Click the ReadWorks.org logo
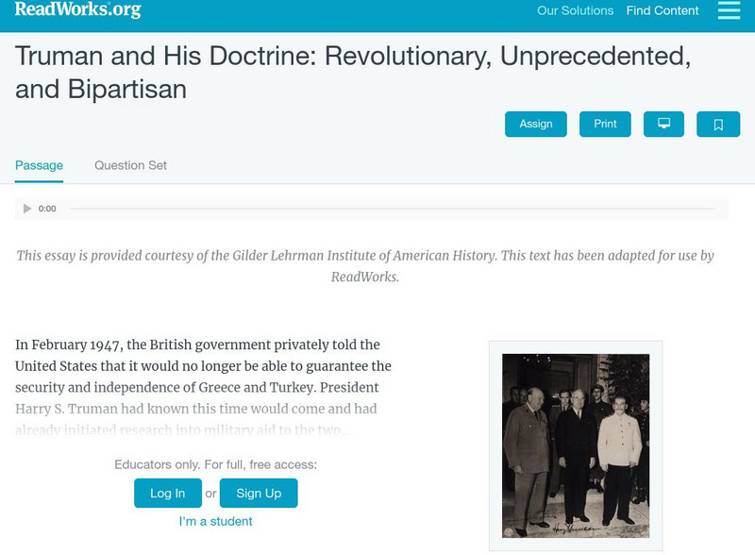The image size is (755, 555). [77, 10]
